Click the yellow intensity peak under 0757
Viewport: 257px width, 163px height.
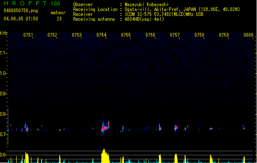[x=176, y=158]
